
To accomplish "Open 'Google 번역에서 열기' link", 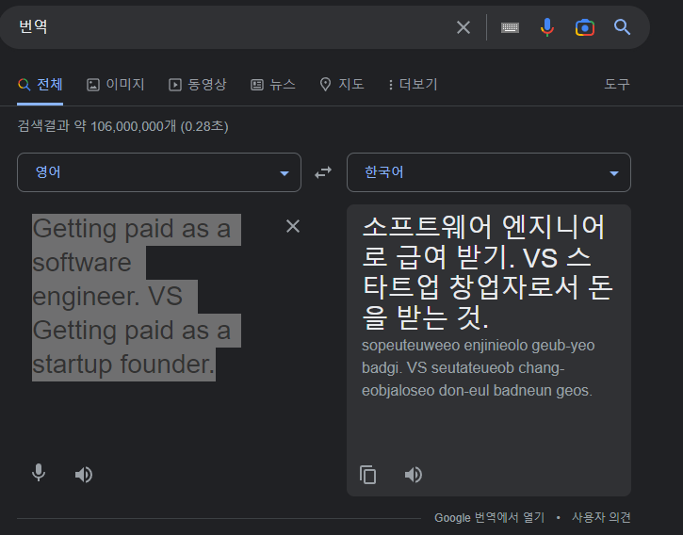I will [x=490, y=517].
